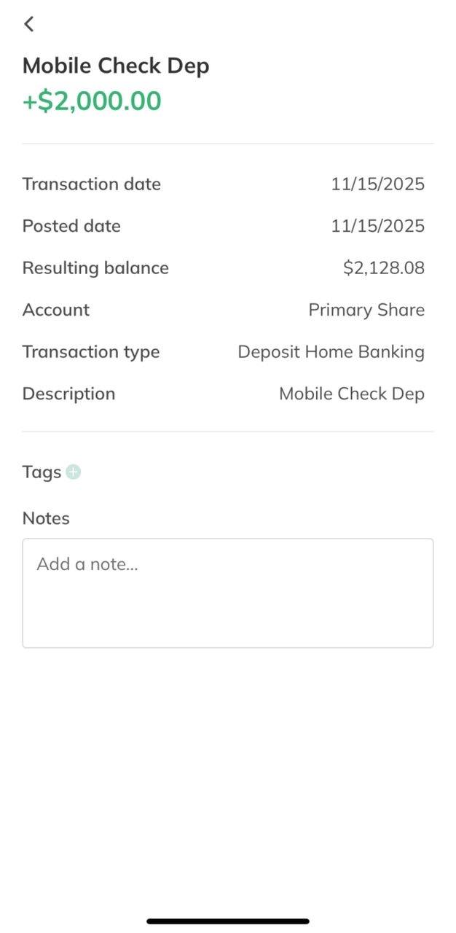The width and height of the screenshot is (456, 933).
Task: Tap the back arrow icon
Action: point(28,24)
